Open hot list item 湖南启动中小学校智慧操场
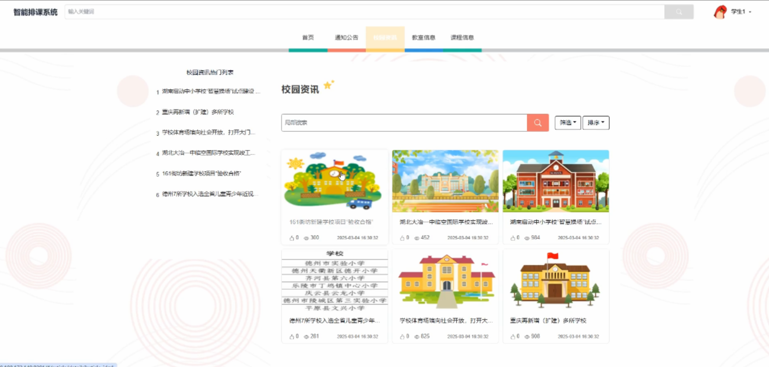Screen dimensions: 769x367 [x=211, y=92]
